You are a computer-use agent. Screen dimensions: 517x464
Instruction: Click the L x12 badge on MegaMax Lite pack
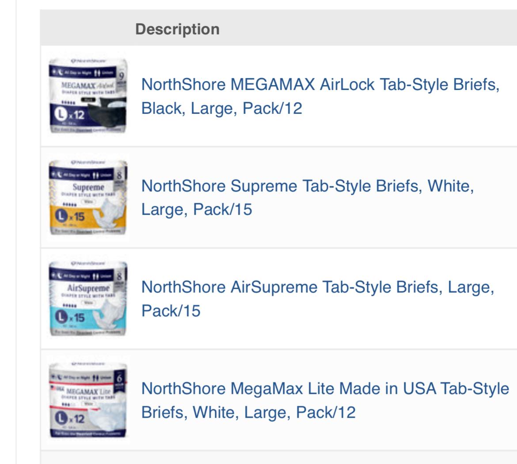tap(69, 419)
